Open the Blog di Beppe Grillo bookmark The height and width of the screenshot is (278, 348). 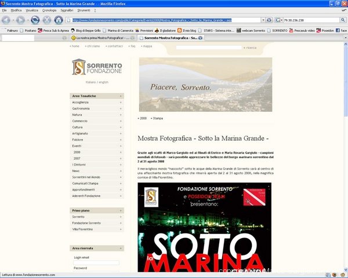pyautogui.click(x=86, y=31)
